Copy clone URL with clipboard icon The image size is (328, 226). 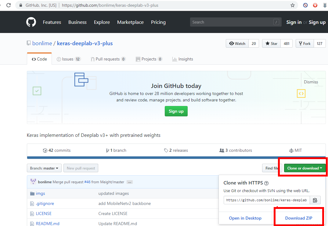[315, 200]
